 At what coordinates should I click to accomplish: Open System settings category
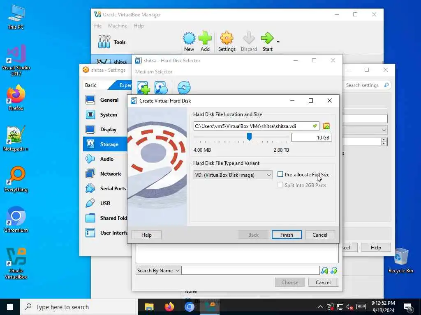click(x=105, y=115)
